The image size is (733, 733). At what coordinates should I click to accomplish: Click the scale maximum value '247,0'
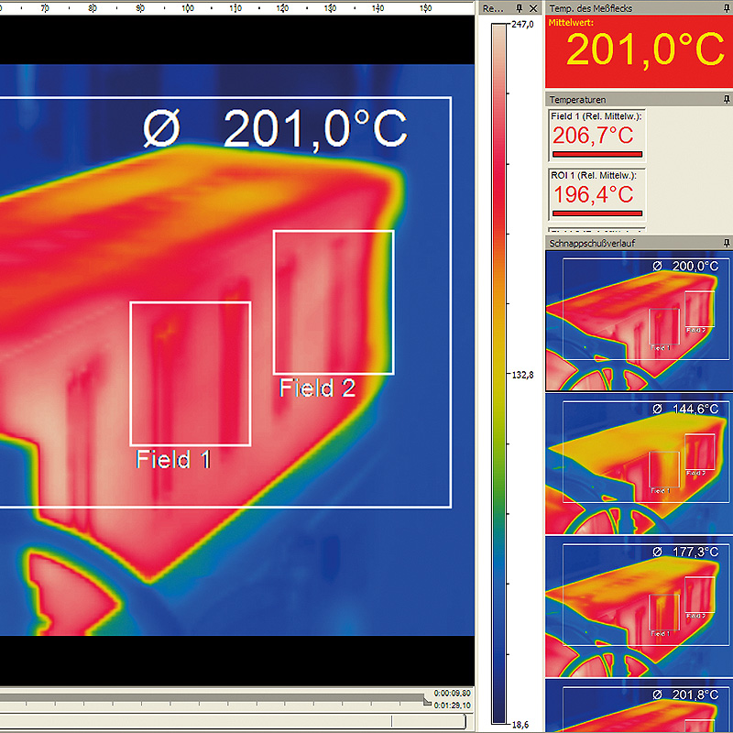click(x=522, y=25)
